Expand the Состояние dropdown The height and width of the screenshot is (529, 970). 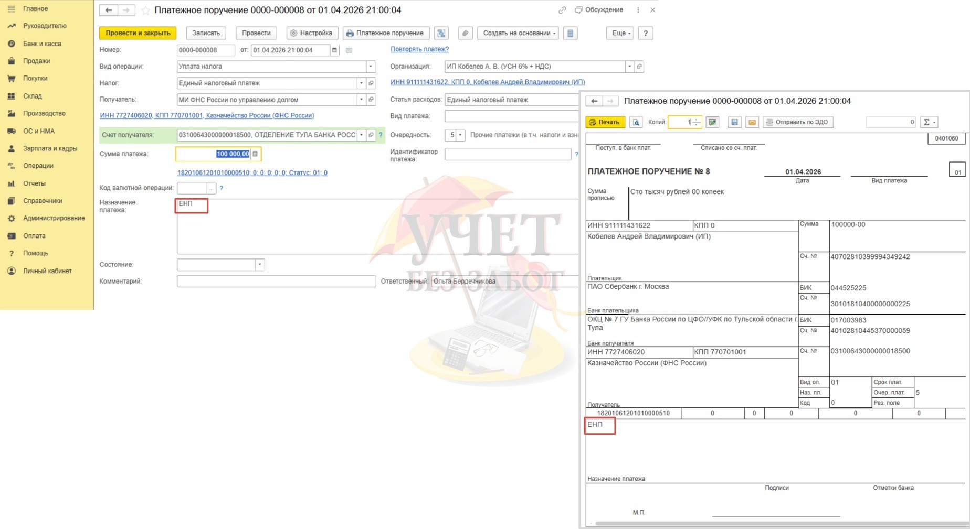click(259, 265)
